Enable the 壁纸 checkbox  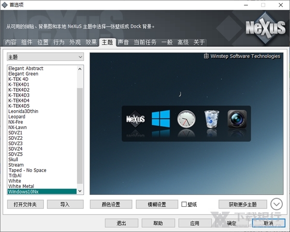(x=184, y=204)
